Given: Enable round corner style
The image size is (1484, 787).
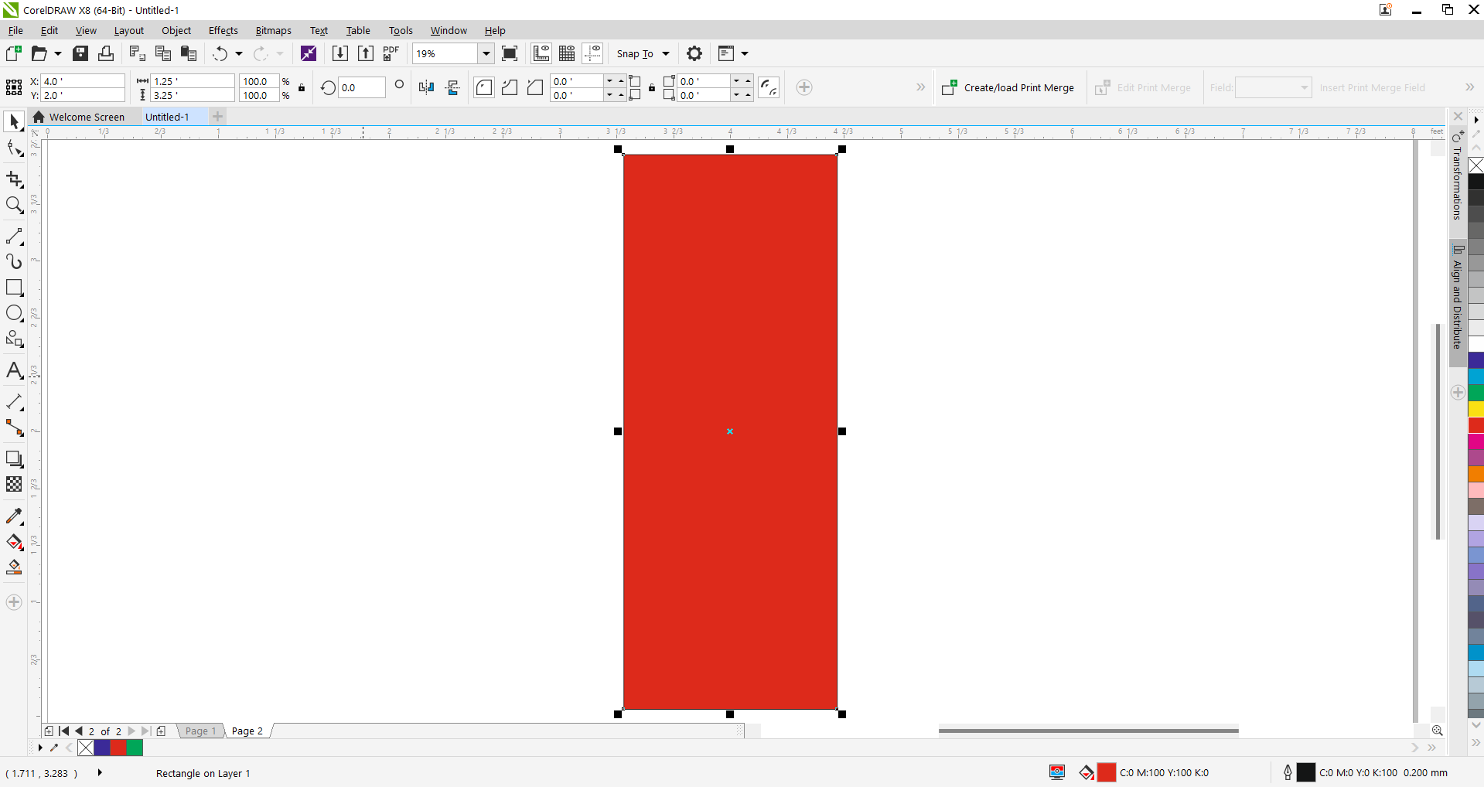Looking at the screenshot, I should [484, 87].
